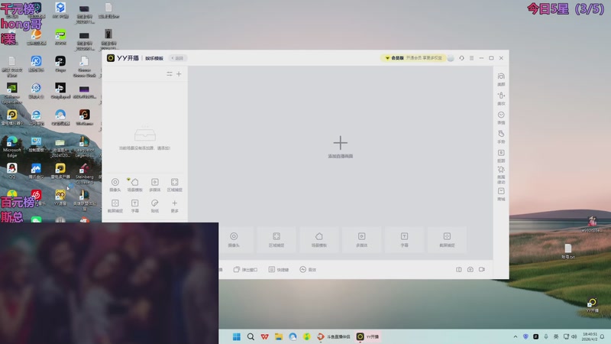Viewport: 611px width, 344px height.
Task: Add a camera source (摄像头) from the left source panel
Action: 115,184
